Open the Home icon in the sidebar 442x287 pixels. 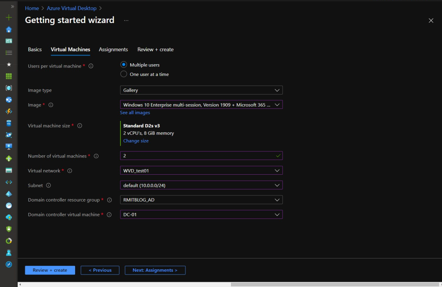[x=9, y=29]
